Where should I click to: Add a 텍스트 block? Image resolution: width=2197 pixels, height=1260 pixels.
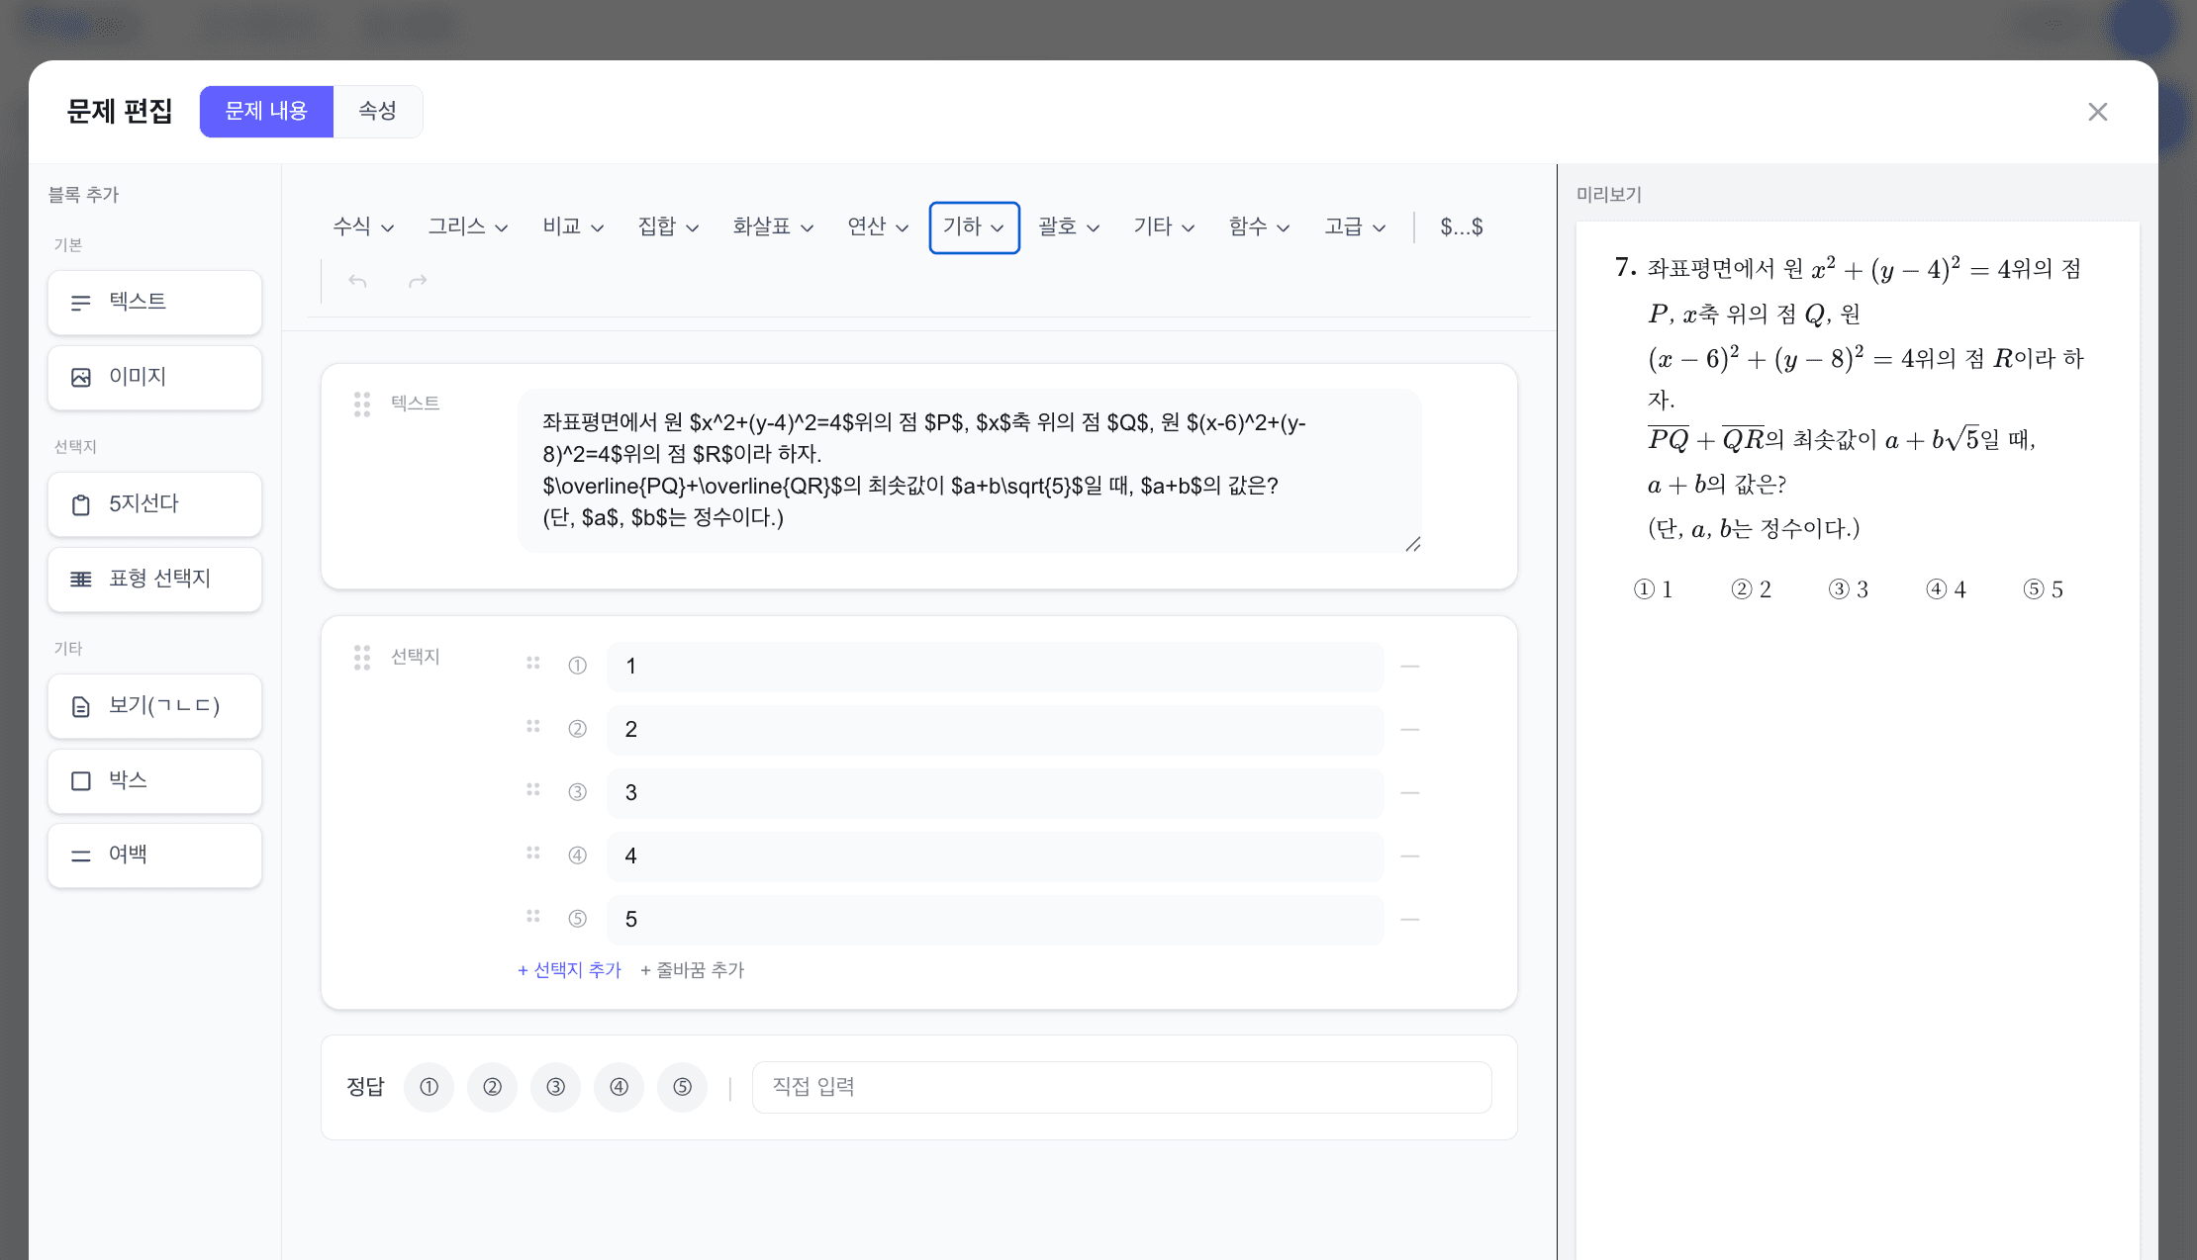(154, 302)
